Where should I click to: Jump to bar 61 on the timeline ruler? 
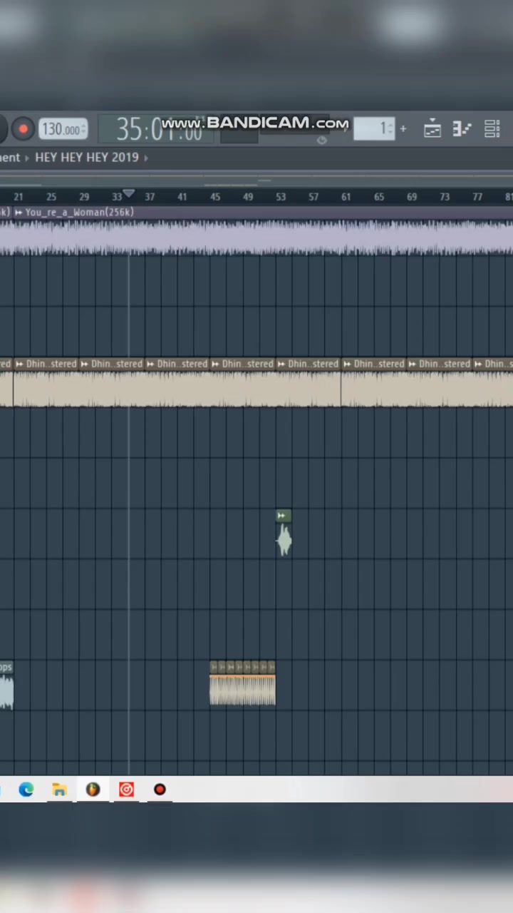(346, 197)
